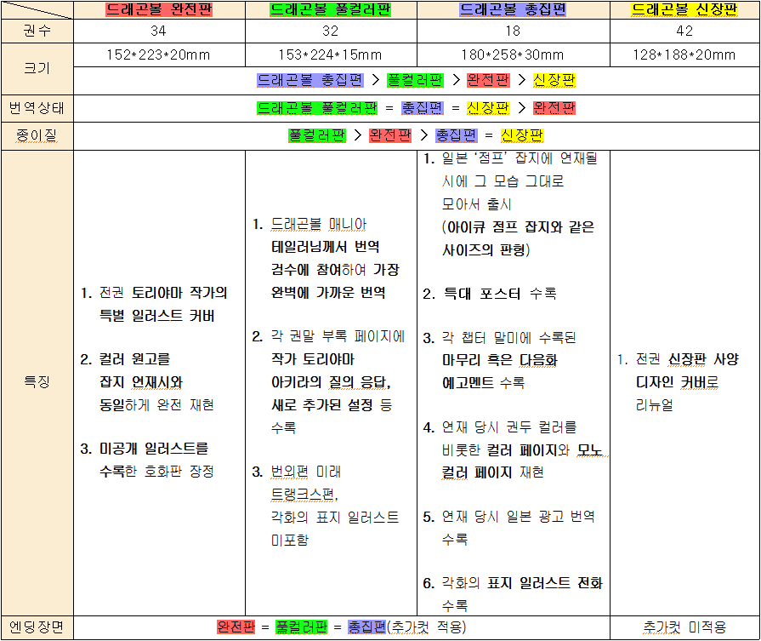Image resolution: width=761 pixels, height=641 pixels.
Task: Select the '권수' row label
Action: (x=37, y=31)
